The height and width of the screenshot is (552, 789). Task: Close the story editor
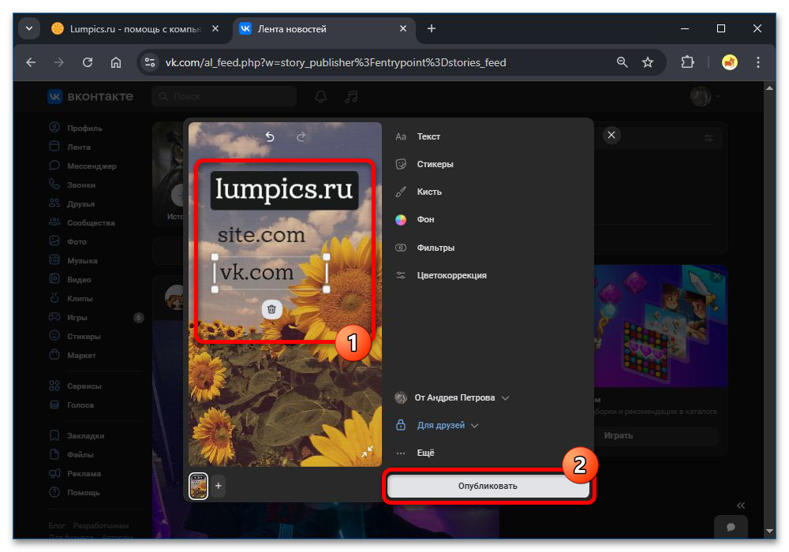pyautogui.click(x=611, y=135)
